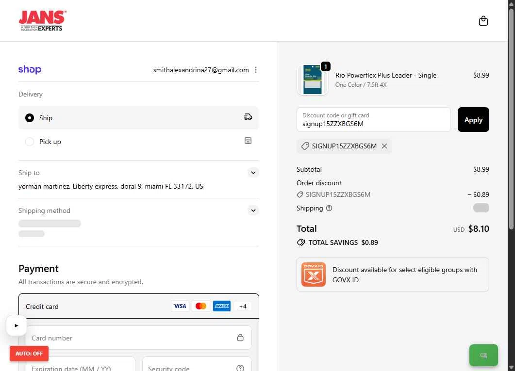515x371 pixels.
Task: Remove the SIGNUP15ZZXBGS6M discount tag
Action: (384, 146)
